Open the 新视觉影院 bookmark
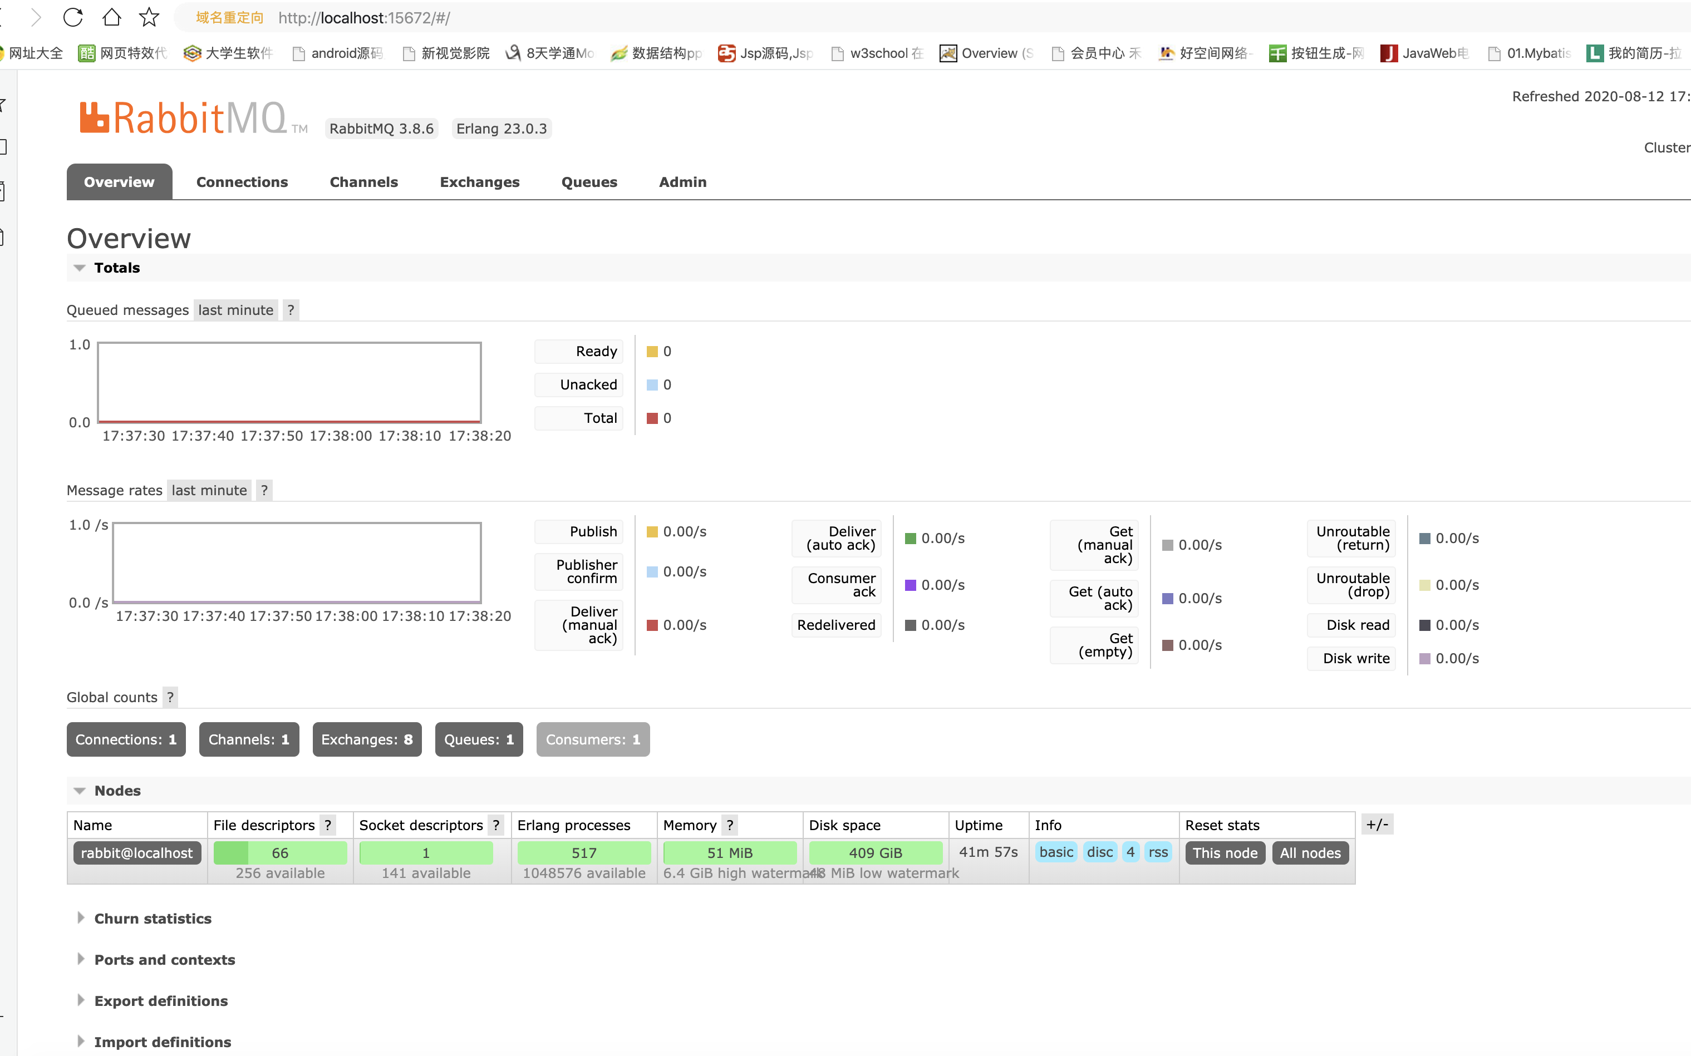Viewport: 1691px width, 1056px height. pos(446,53)
